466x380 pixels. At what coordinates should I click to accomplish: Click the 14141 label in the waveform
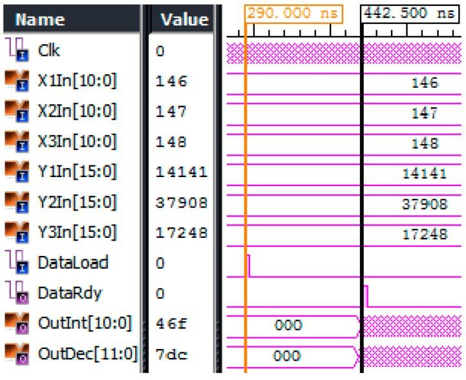click(425, 174)
